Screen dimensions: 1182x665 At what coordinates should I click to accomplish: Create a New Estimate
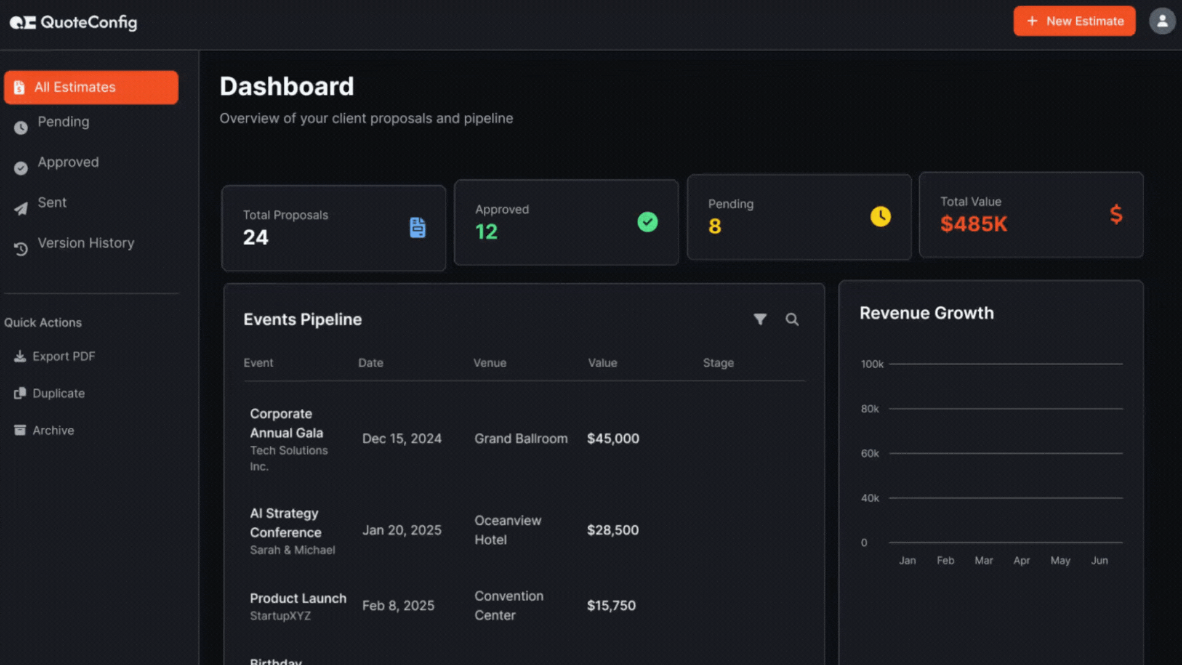coord(1074,22)
